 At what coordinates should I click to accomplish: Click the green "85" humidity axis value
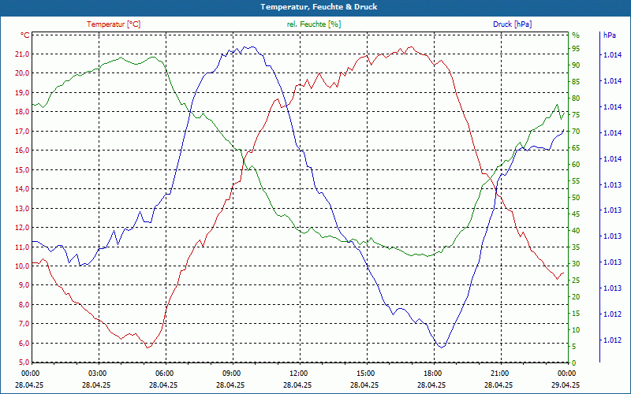(576, 82)
